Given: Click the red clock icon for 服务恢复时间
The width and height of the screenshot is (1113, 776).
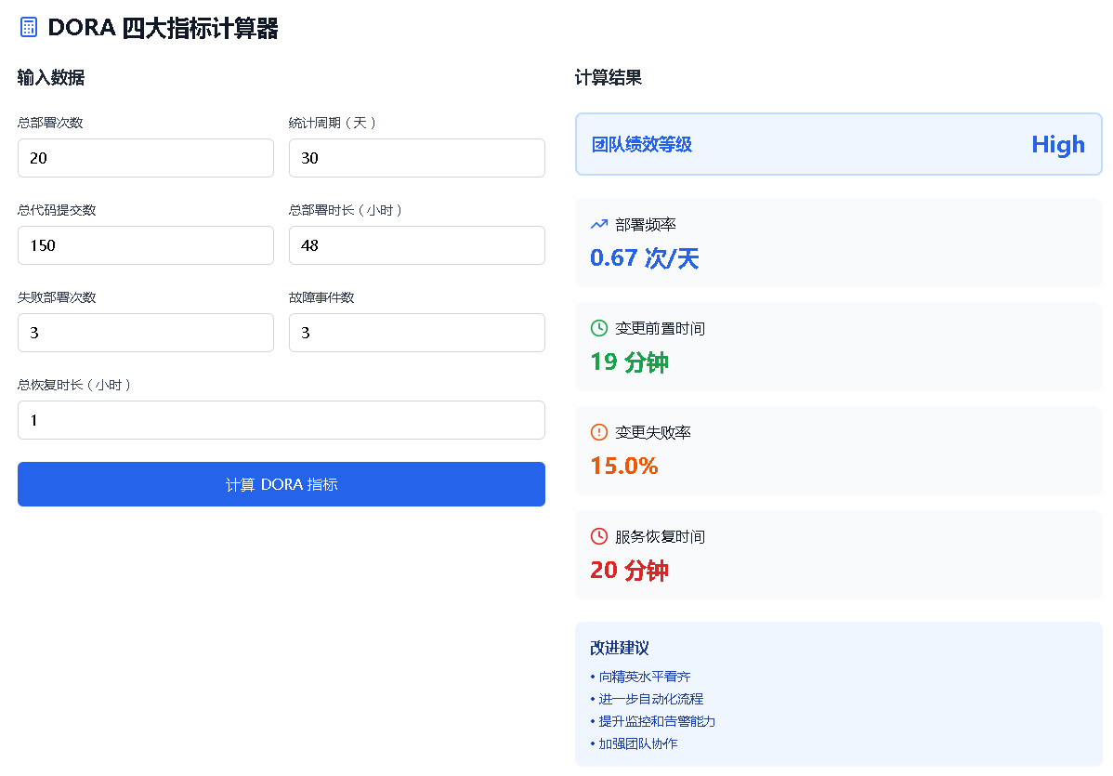Looking at the screenshot, I should coord(599,536).
